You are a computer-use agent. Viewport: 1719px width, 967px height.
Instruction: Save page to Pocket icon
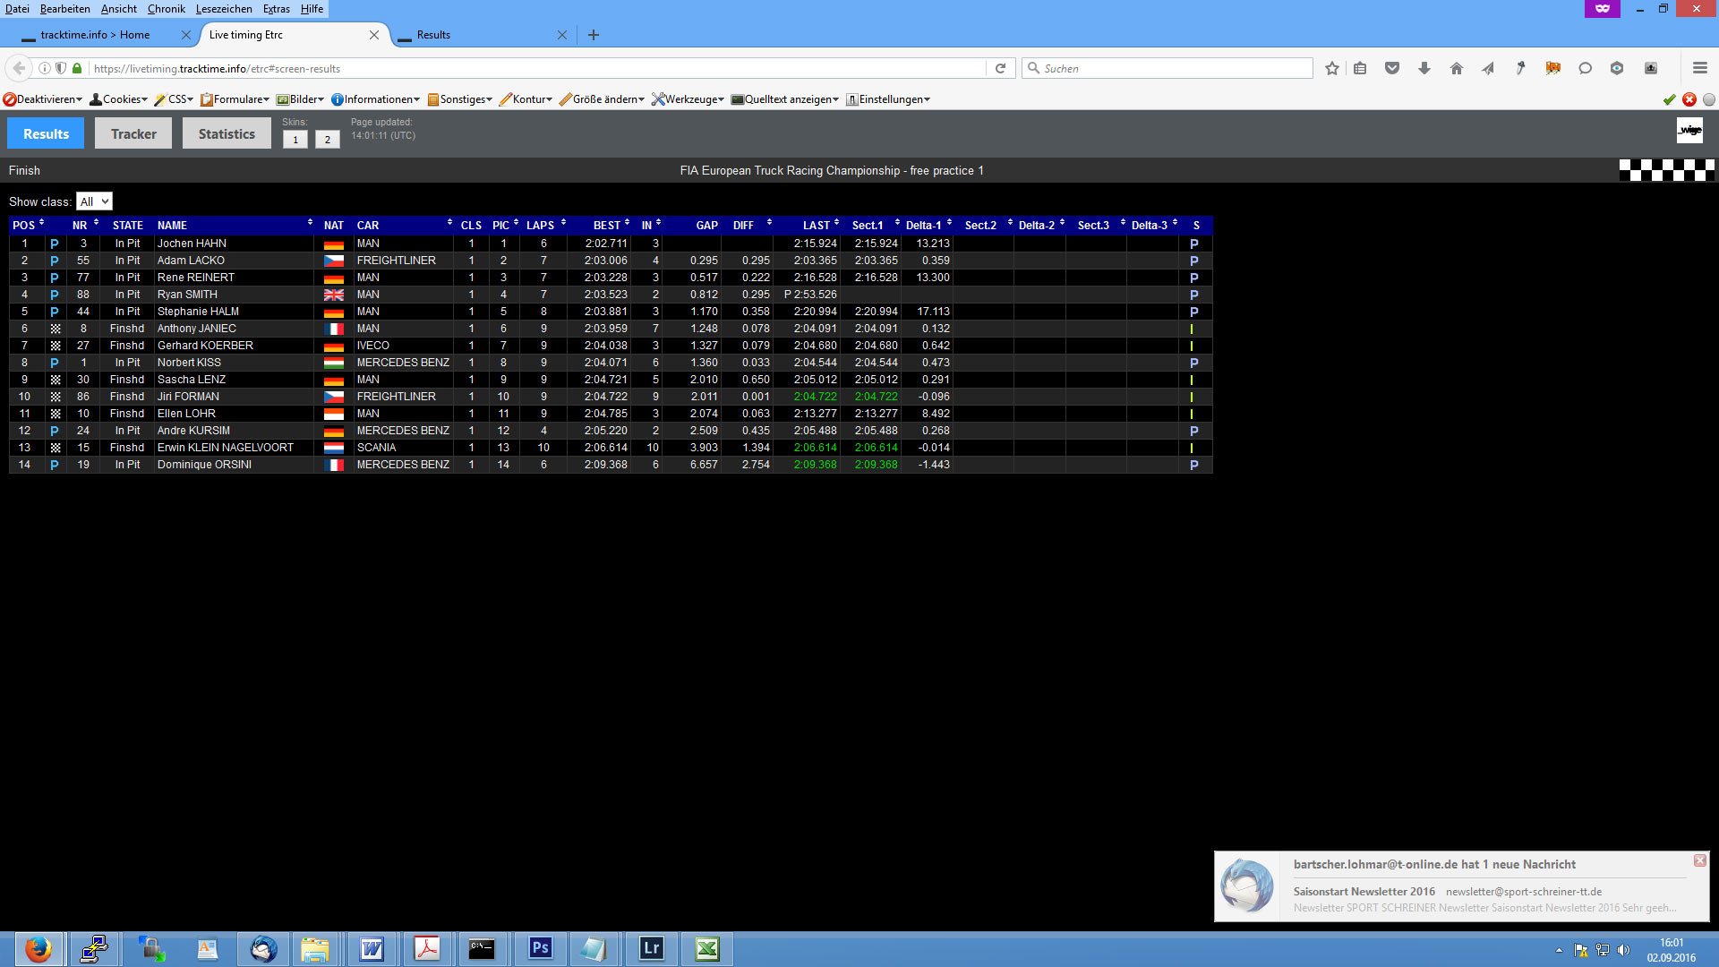[1392, 68]
